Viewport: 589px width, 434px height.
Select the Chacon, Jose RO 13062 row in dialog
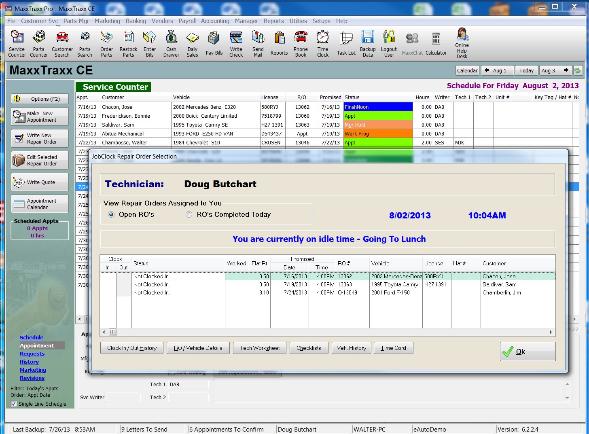tap(328, 276)
